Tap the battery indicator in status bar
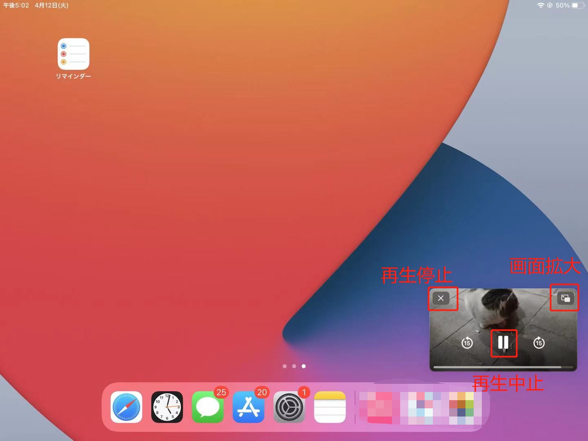 tap(578, 5)
